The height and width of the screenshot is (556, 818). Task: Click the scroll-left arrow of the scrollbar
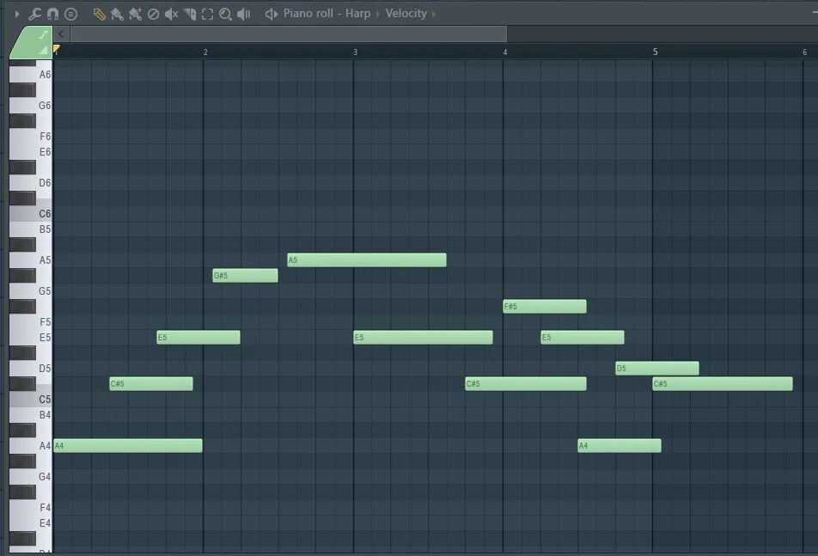[x=61, y=34]
